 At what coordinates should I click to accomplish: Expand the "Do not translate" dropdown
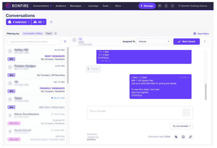(x=181, y=126)
